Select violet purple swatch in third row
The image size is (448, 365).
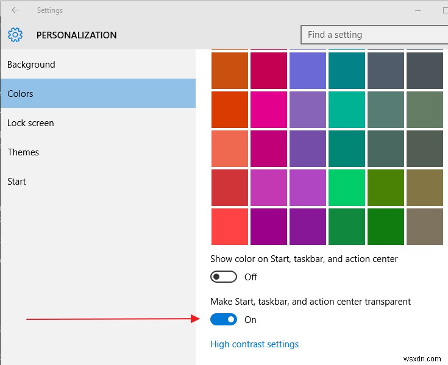(308, 149)
